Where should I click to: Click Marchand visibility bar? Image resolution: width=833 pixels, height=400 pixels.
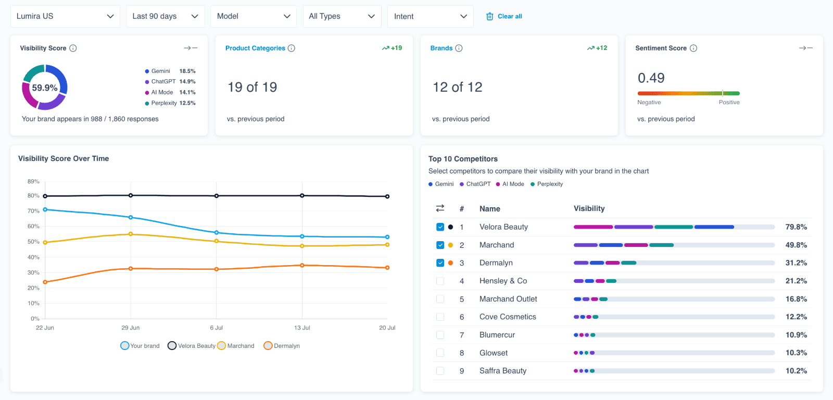pyautogui.click(x=674, y=245)
